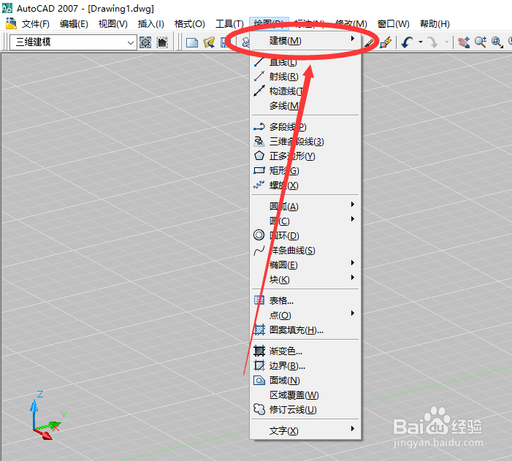Click the gradient icon beside 渐变色...

click(259, 351)
